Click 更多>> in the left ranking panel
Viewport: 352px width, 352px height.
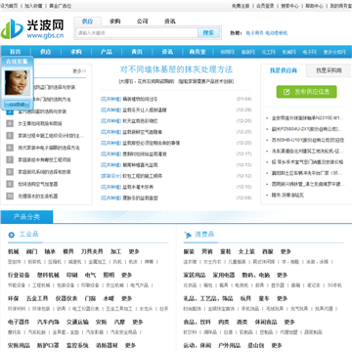click(79, 71)
